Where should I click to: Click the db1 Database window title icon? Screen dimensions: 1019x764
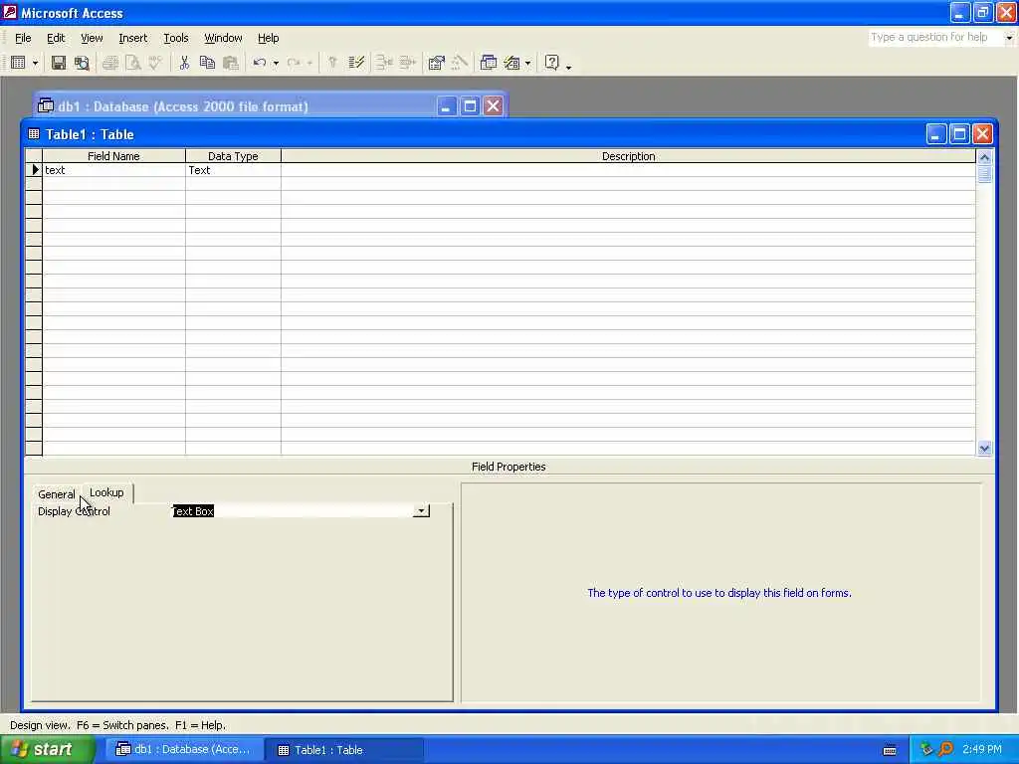coord(46,105)
